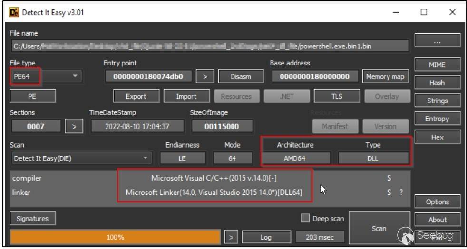Open sections list arrow button beside 0007
This screenshot has width=467, height=249.
(74, 126)
